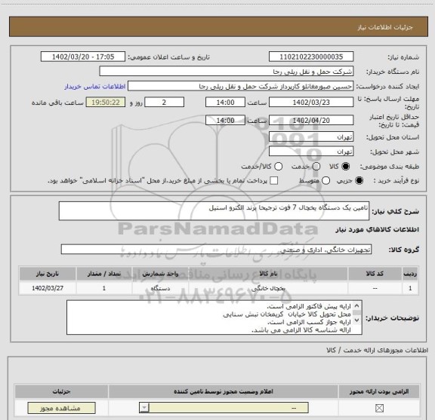Click the general need description text box
This screenshot has height=420, width=435.
(214, 211)
